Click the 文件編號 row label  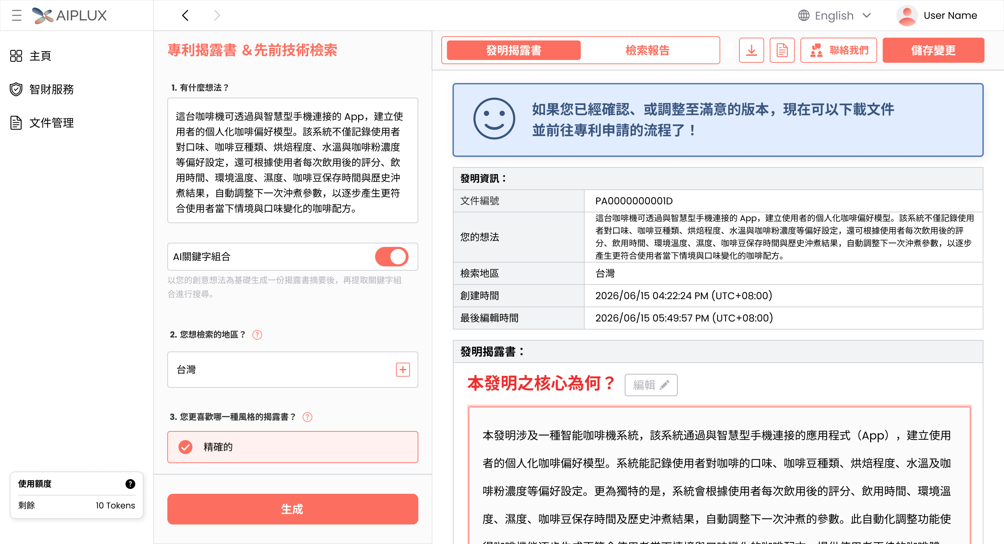[x=479, y=201]
